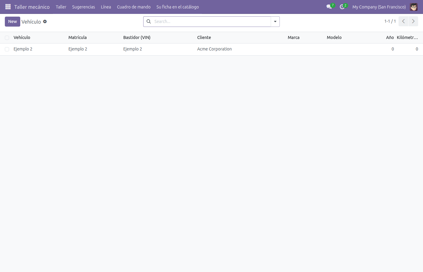
Task: Click the 1-1 / 1 pager counter
Action: 390,21
